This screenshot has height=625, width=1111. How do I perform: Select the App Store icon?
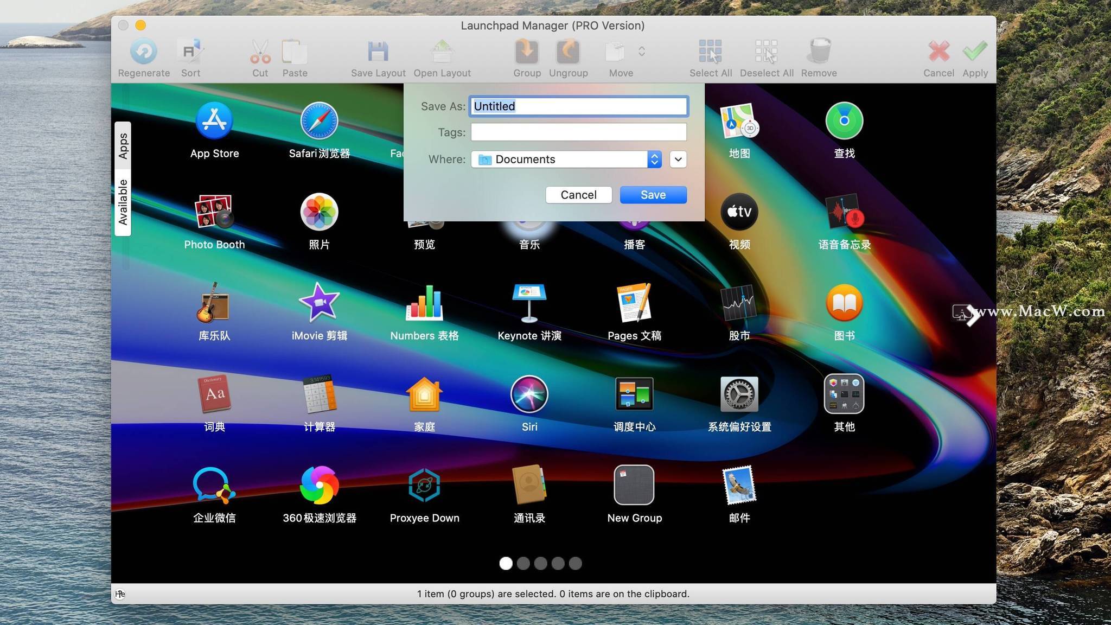pos(214,121)
